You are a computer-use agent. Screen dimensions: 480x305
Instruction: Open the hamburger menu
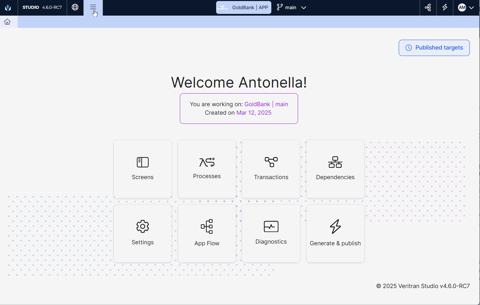93,7
